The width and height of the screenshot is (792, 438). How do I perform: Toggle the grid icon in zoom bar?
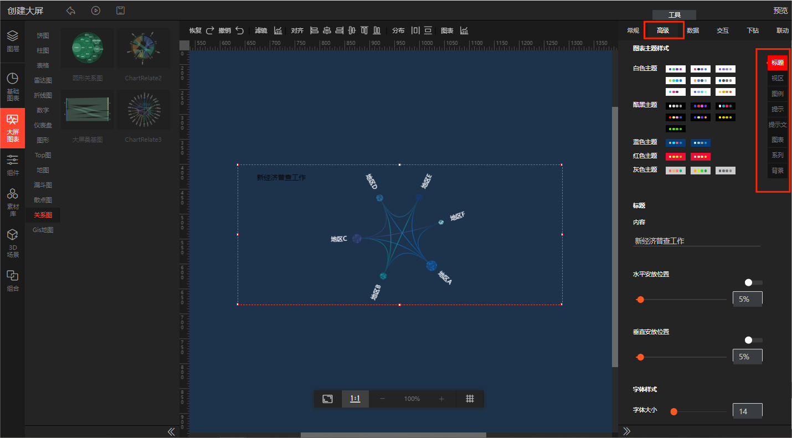click(470, 399)
